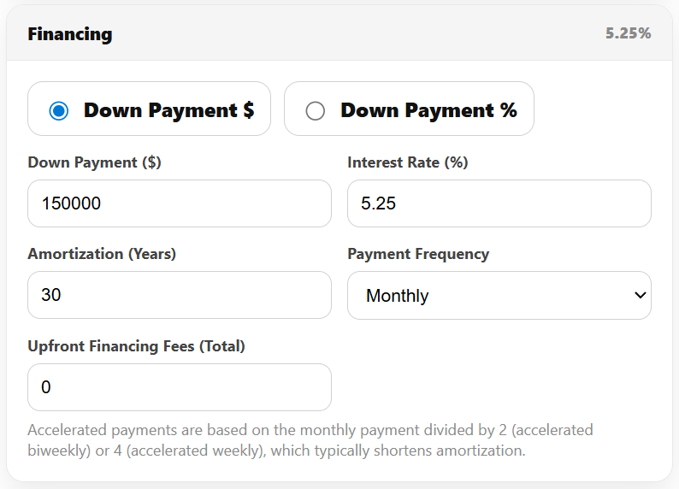Click the bold "Down Payment $" option text
This screenshot has width=679, height=489.
pyautogui.click(x=168, y=109)
